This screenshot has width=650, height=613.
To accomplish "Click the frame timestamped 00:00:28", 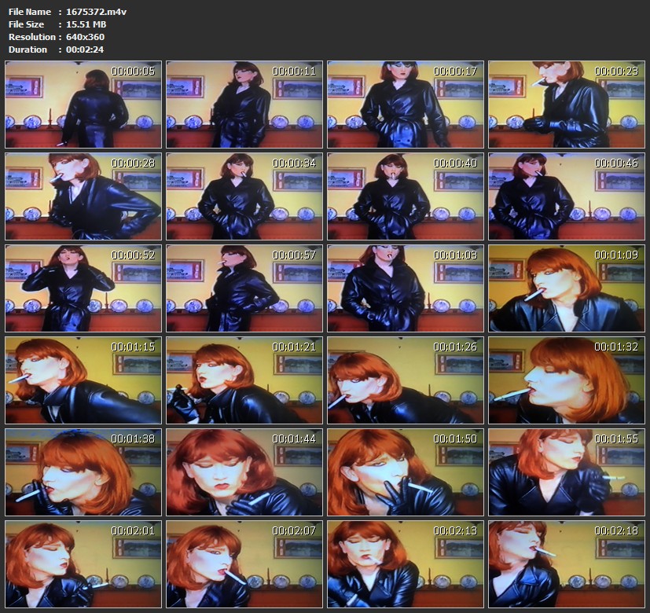I will [x=83, y=196].
